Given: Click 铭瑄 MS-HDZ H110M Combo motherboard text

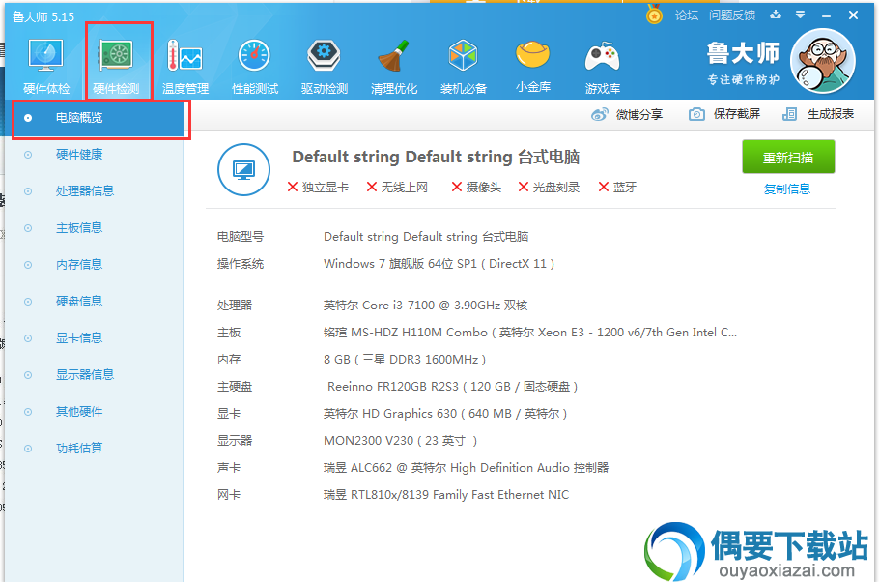Looking at the screenshot, I should pyautogui.click(x=530, y=333).
